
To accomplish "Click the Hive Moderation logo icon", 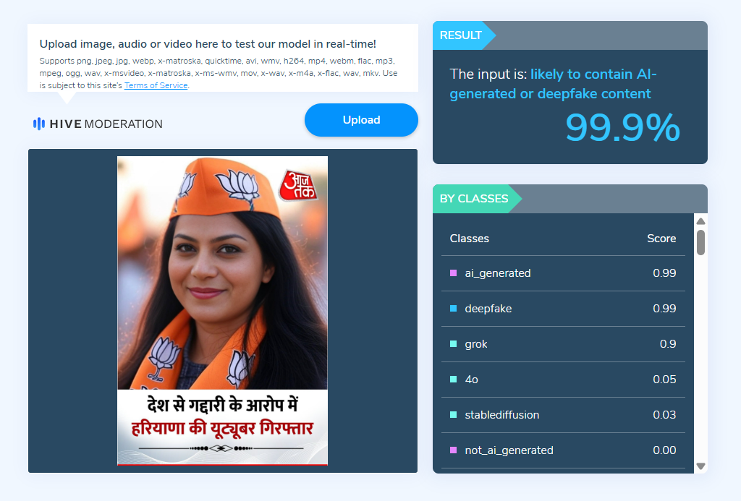I will point(39,124).
